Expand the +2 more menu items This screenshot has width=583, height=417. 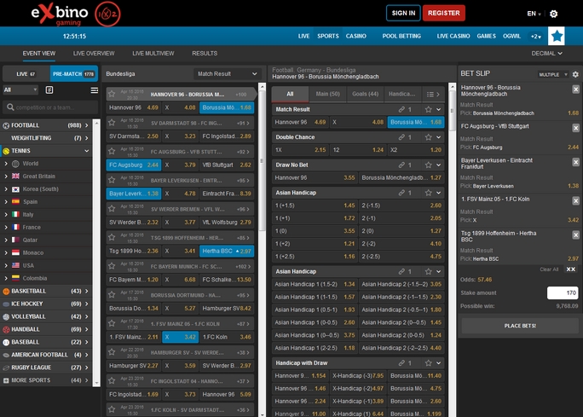pos(536,37)
